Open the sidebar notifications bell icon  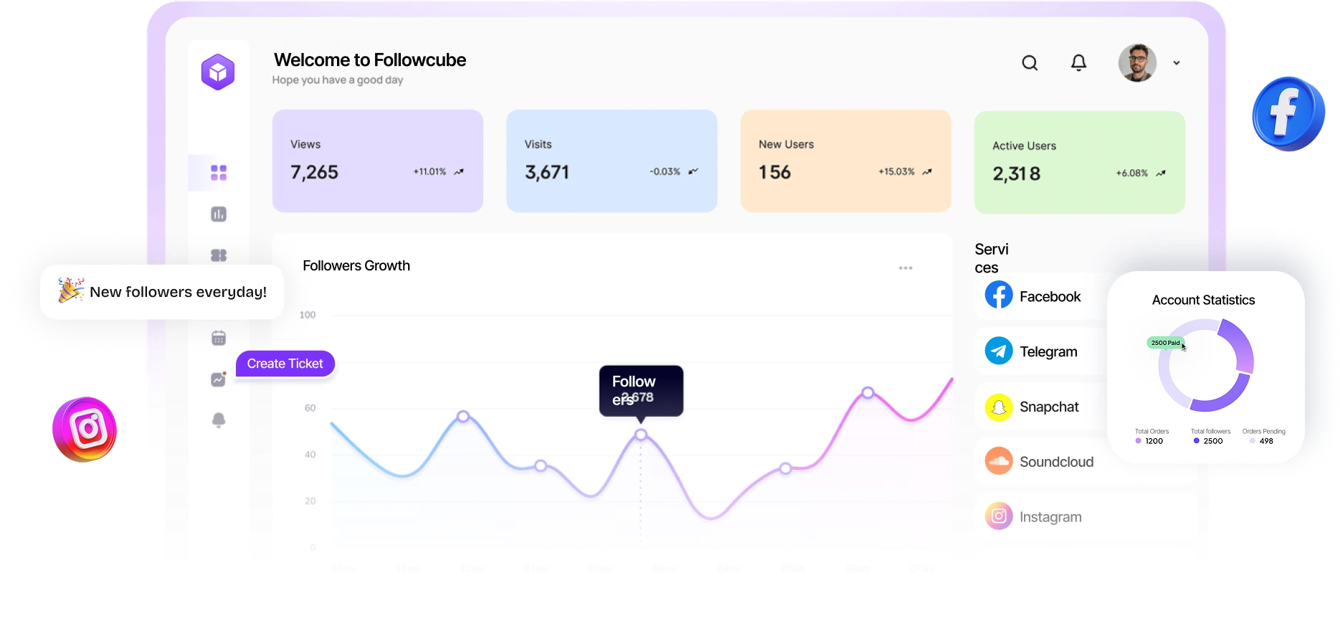(x=218, y=420)
